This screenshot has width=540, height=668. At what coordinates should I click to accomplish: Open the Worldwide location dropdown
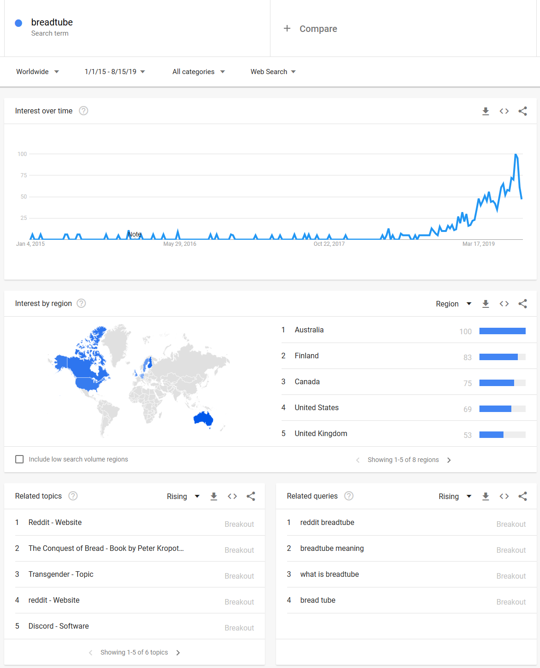point(37,72)
